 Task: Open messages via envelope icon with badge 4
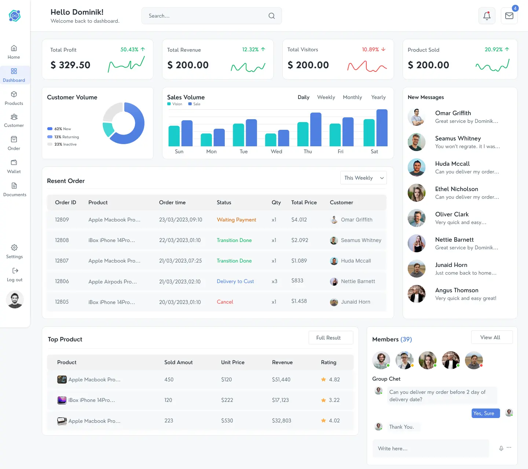point(509,16)
